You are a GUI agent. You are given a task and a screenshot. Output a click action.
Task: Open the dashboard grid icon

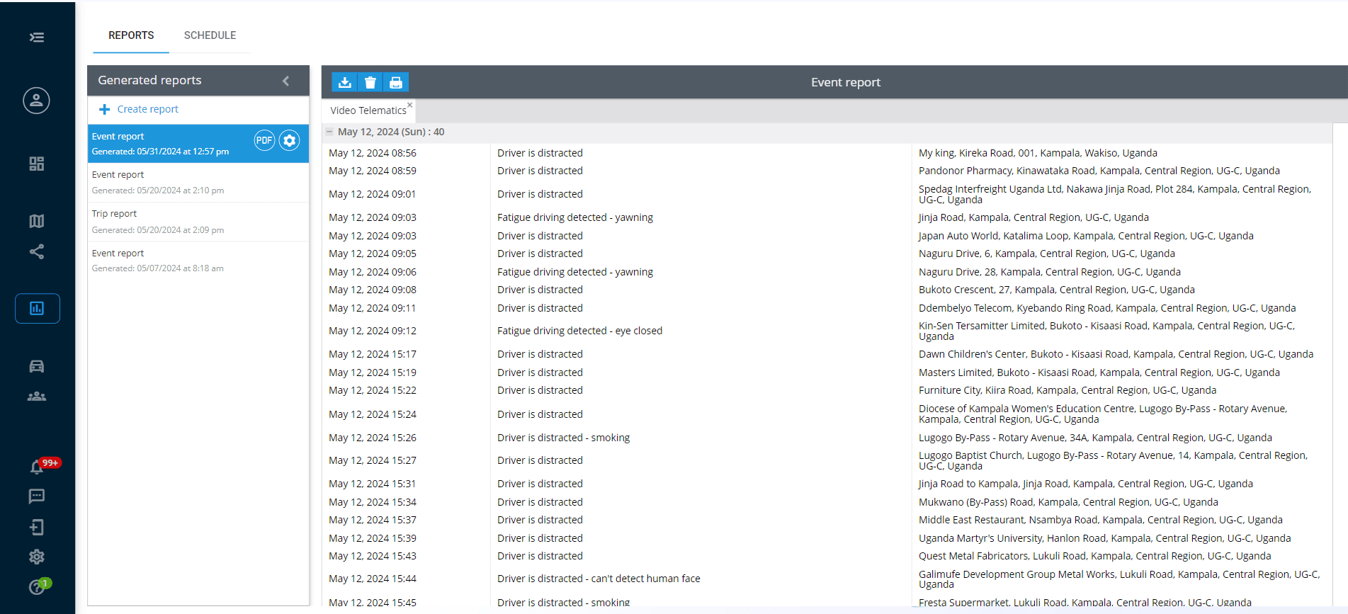point(37,164)
